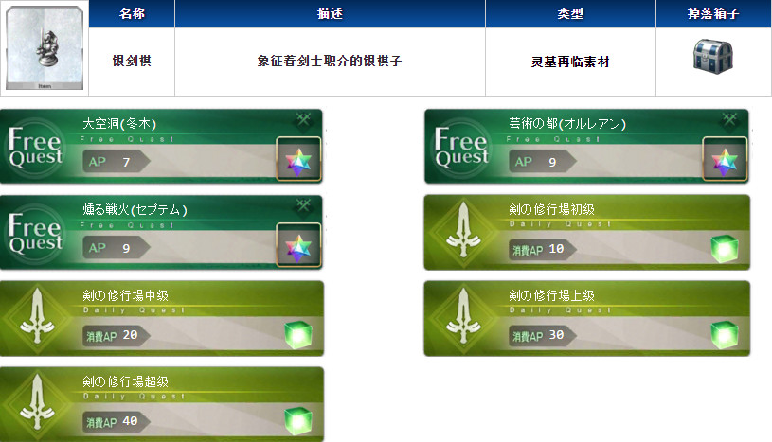This screenshot has width=772, height=442.
Task: Open the drop treasure chest icon
Action: coord(713,57)
